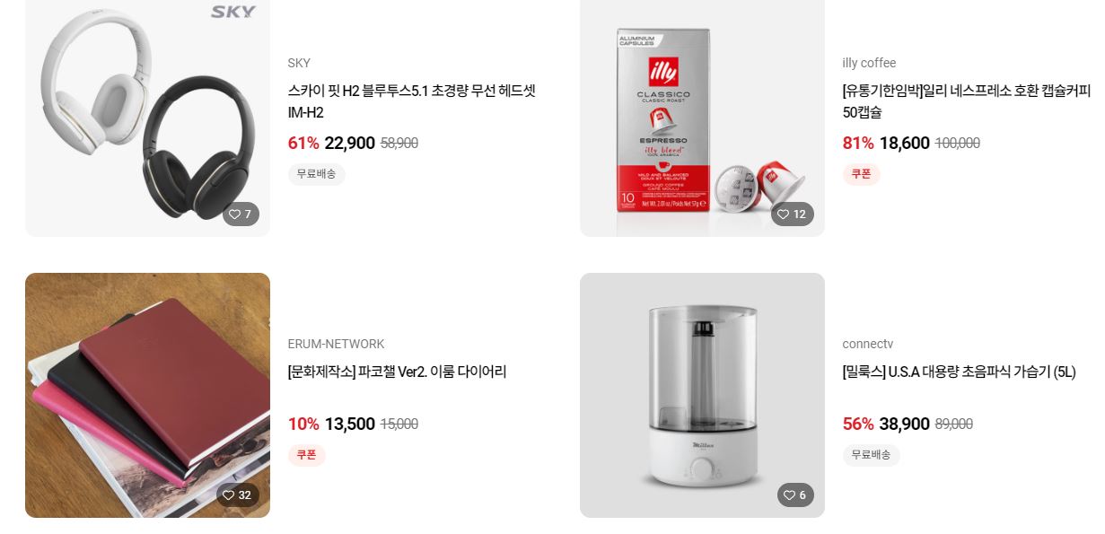1105x534 pixels.
Task: Visit the illy coffee brand label
Action: tap(869, 63)
